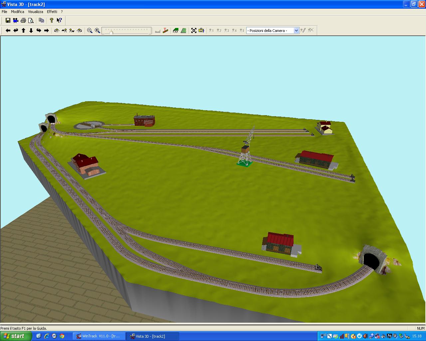Click the grayed terrain profile icon
Viewport: 426px width, 341px height.
[158, 31]
